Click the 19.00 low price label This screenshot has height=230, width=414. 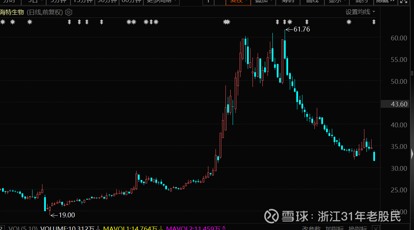67,215
